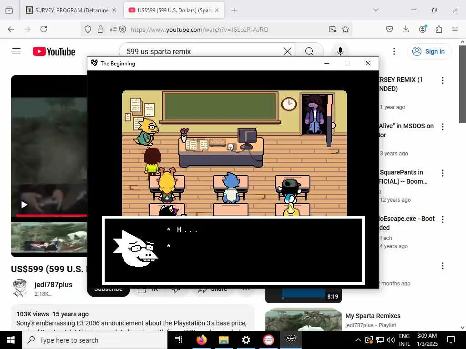Open File Explorer from taskbar
This screenshot has height=349, width=466.
coord(223,340)
